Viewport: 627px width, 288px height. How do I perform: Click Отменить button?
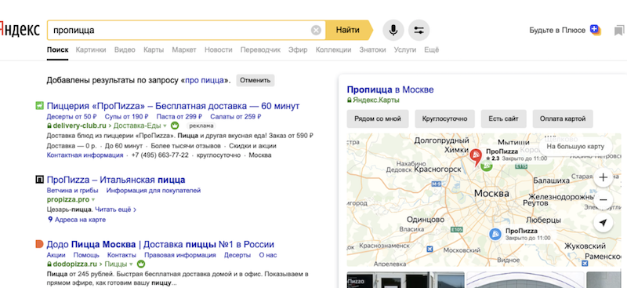coord(256,80)
